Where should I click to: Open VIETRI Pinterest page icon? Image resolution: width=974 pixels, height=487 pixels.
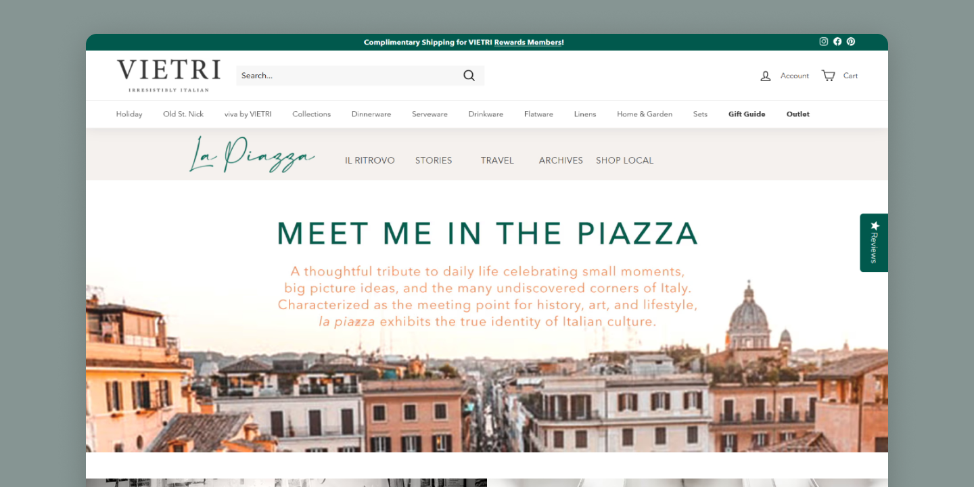tap(851, 41)
